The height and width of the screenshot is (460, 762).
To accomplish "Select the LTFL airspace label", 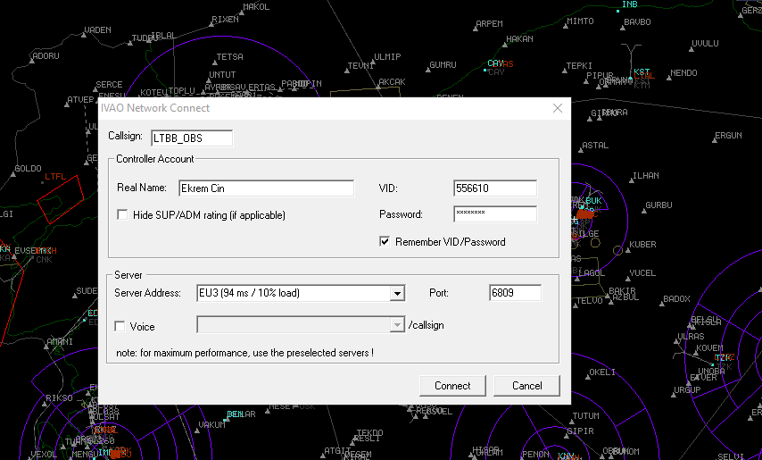I will click(55, 177).
